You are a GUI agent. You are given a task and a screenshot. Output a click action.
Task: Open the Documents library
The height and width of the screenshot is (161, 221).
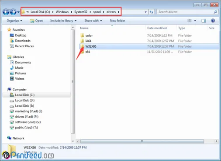23,63
